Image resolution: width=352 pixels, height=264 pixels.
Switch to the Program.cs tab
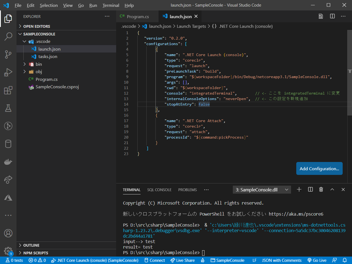pyautogui.click(x=137, y=16)
